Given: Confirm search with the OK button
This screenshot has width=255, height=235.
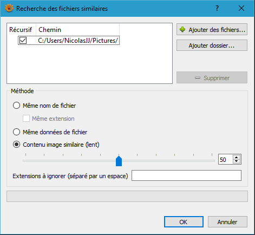Looking at the screenshot, I should [184, 222].
